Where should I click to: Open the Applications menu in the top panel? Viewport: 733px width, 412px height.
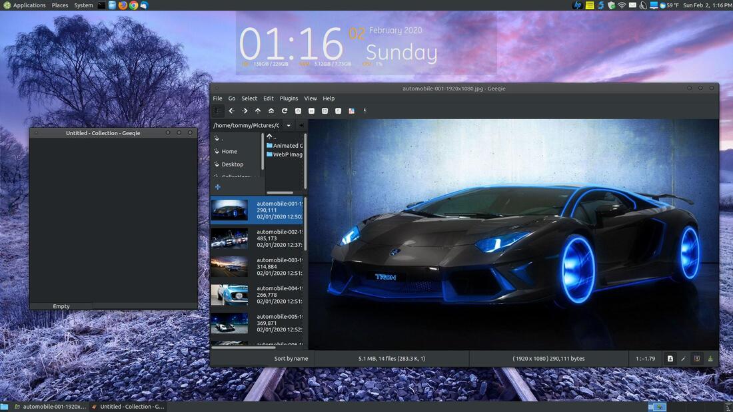tap(24, 5)
